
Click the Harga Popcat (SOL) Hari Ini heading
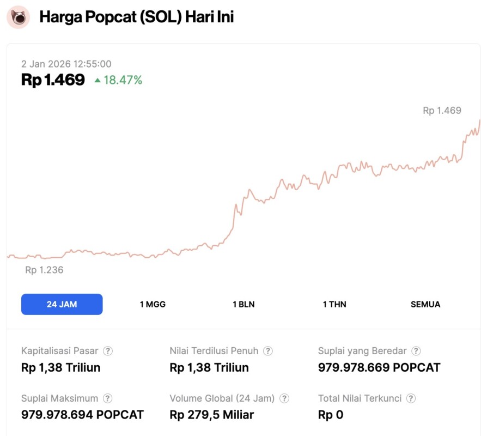click(136, 17)
